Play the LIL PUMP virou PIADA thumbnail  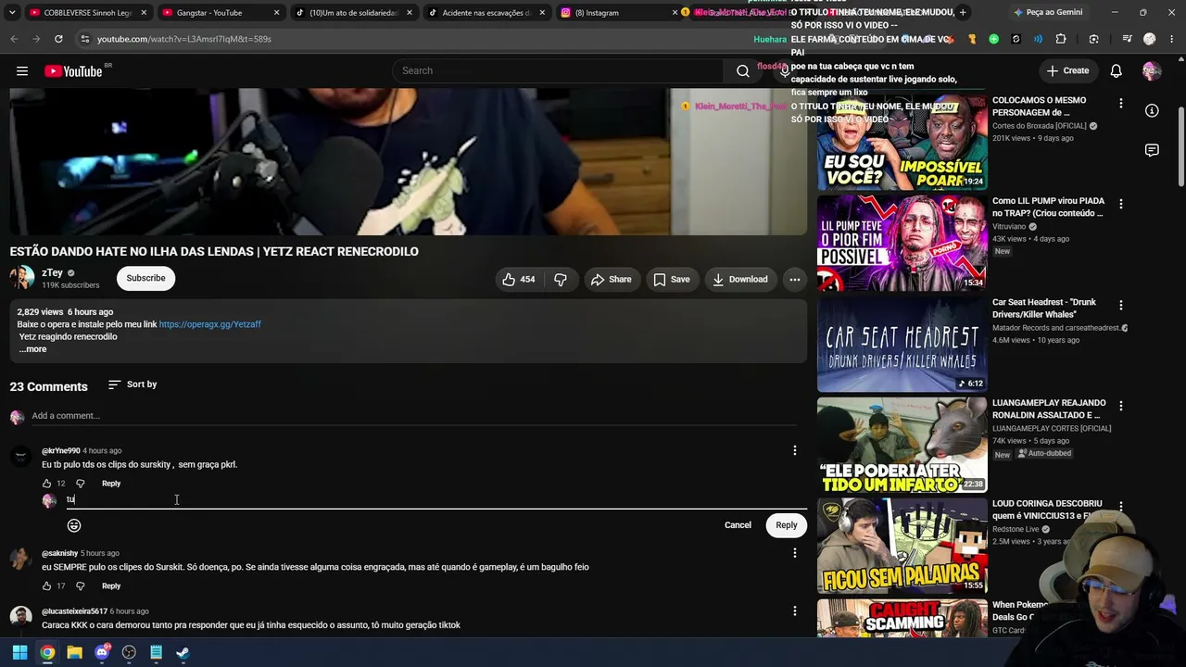902,243
